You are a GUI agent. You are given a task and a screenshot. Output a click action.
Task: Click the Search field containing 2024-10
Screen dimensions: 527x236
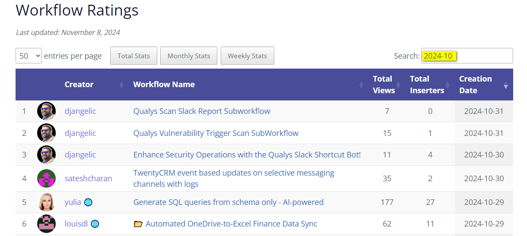point(467,56)
